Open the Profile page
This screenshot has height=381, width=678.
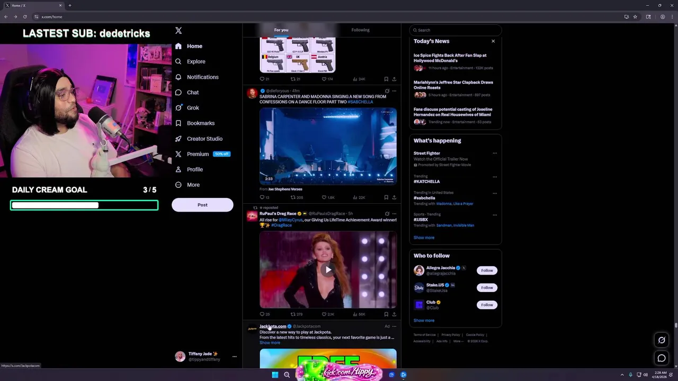click(x=189, y=169)
